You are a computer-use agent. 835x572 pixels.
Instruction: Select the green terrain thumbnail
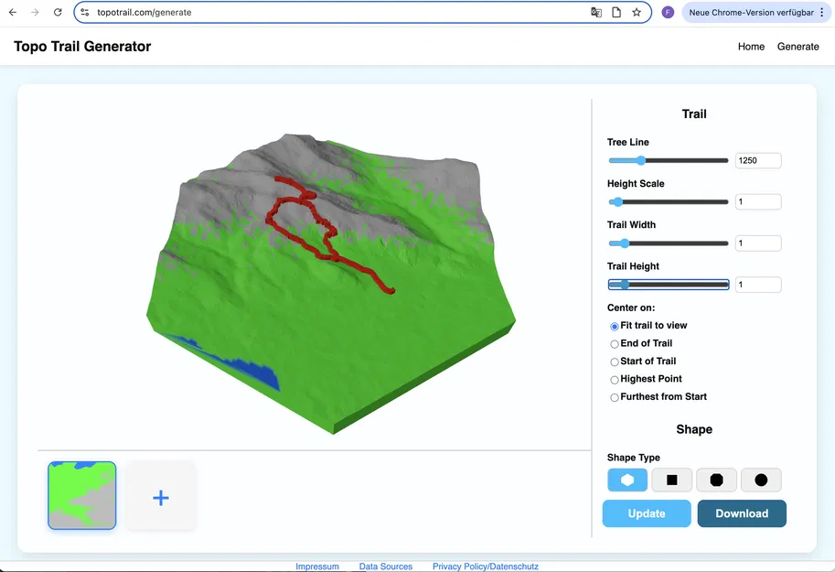tap(81, 497)
